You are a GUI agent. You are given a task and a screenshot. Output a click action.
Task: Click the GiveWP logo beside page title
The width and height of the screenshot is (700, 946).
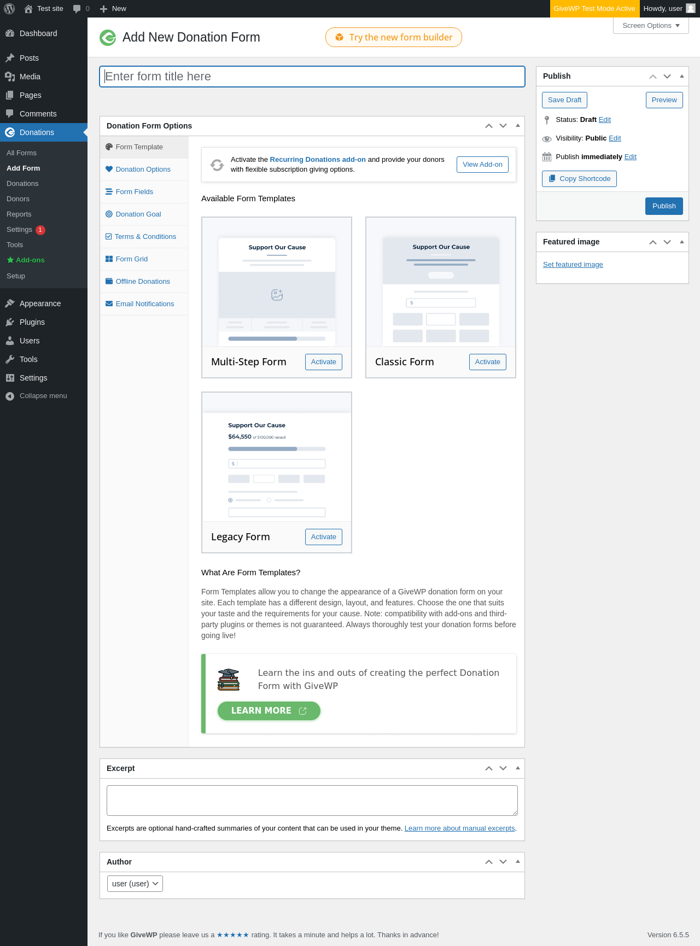tap(108, 38)
